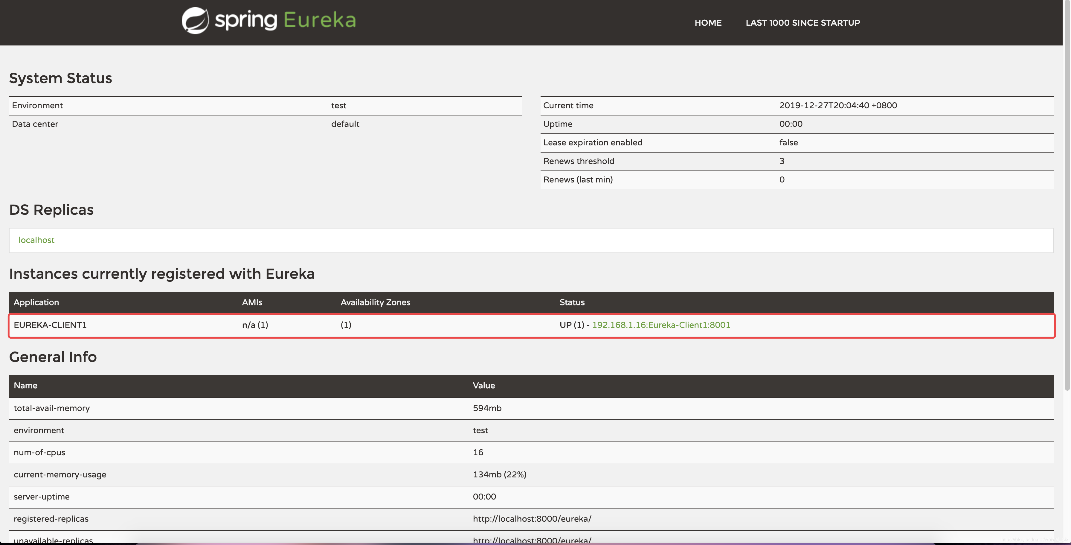This screenshot has height=545, width=1071.
Task: Click the DS Replicas heading
Action: 51,210
